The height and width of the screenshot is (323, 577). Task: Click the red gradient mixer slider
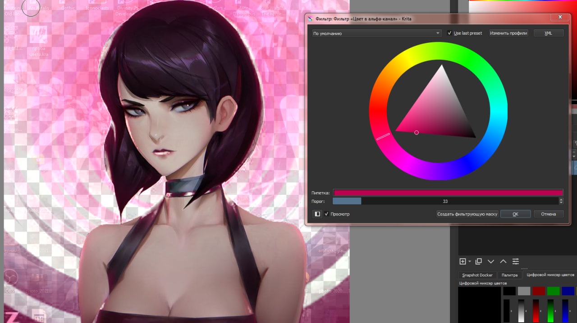(536, 310)
